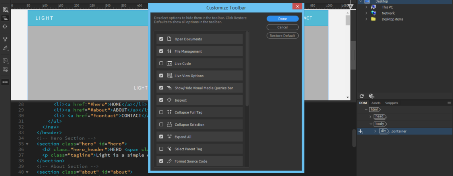Enable the Live Code checkbox
Image resolution: width=453 pixels, height=176 pixels.
[161, 63]
